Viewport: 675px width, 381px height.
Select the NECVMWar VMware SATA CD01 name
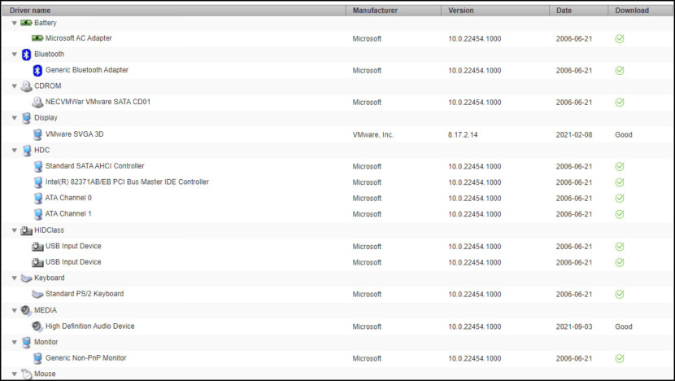98,102
